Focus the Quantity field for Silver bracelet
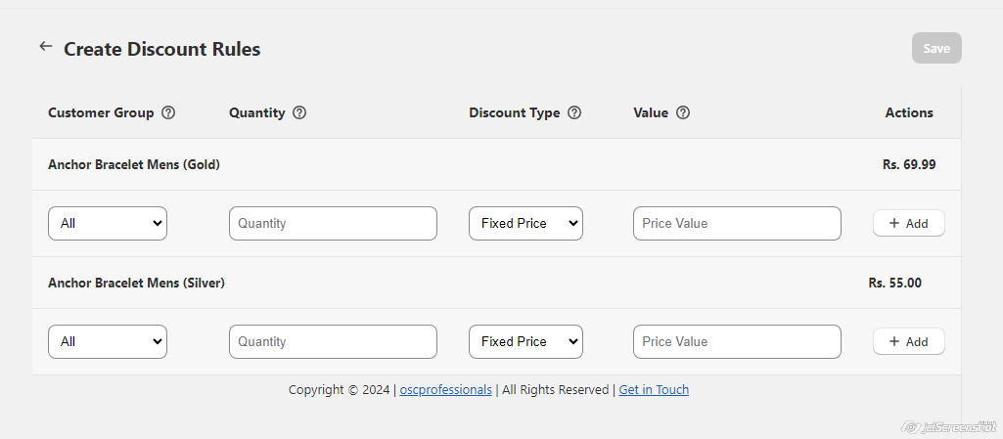The image size is (1003, 439). 333,341
